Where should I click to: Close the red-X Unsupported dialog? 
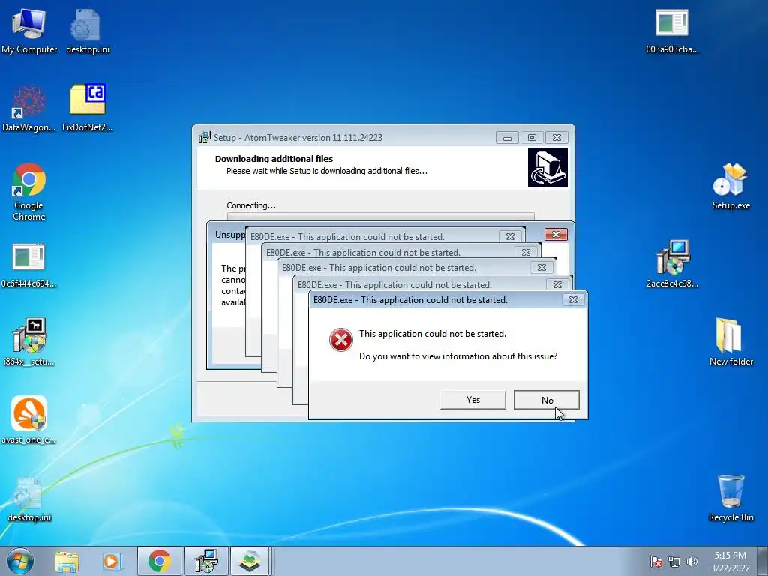(556, 235)
